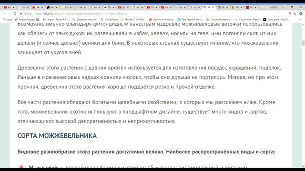
Task: Open the Apps grid shortcut in bookmarks bar
Action: tap(8, 19)
